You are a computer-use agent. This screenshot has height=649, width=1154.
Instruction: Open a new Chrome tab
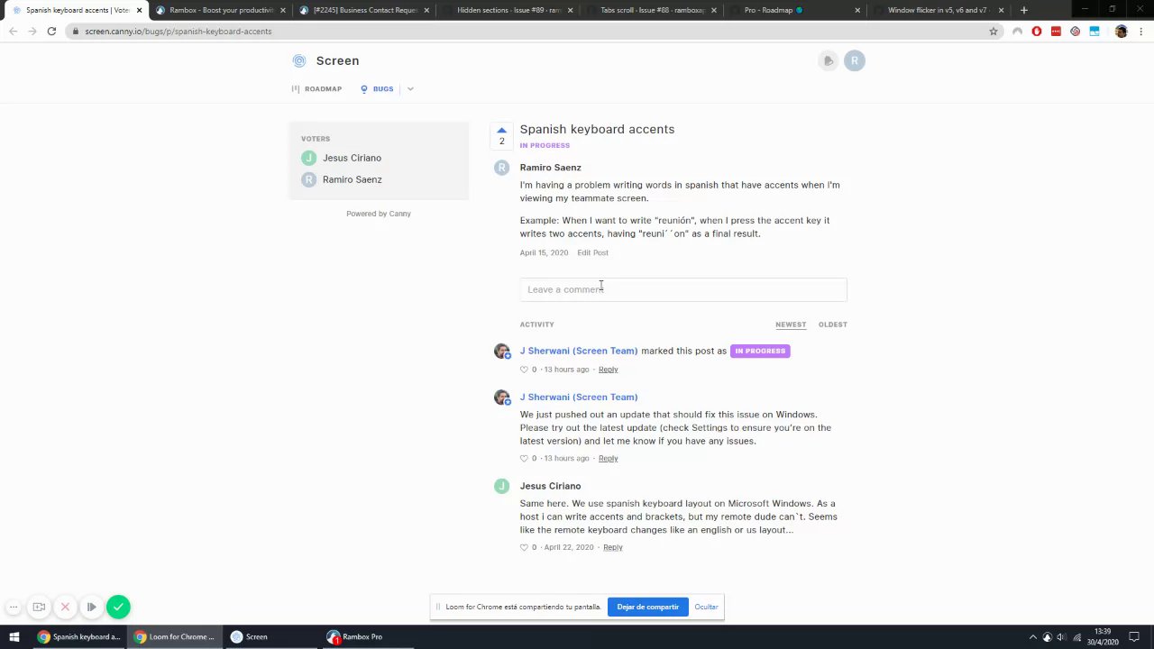click(1023, 10)
